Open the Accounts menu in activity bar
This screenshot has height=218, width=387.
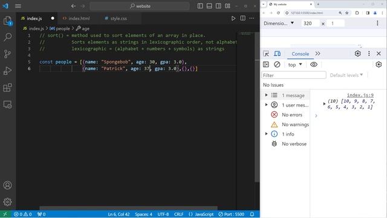point(8,185)
